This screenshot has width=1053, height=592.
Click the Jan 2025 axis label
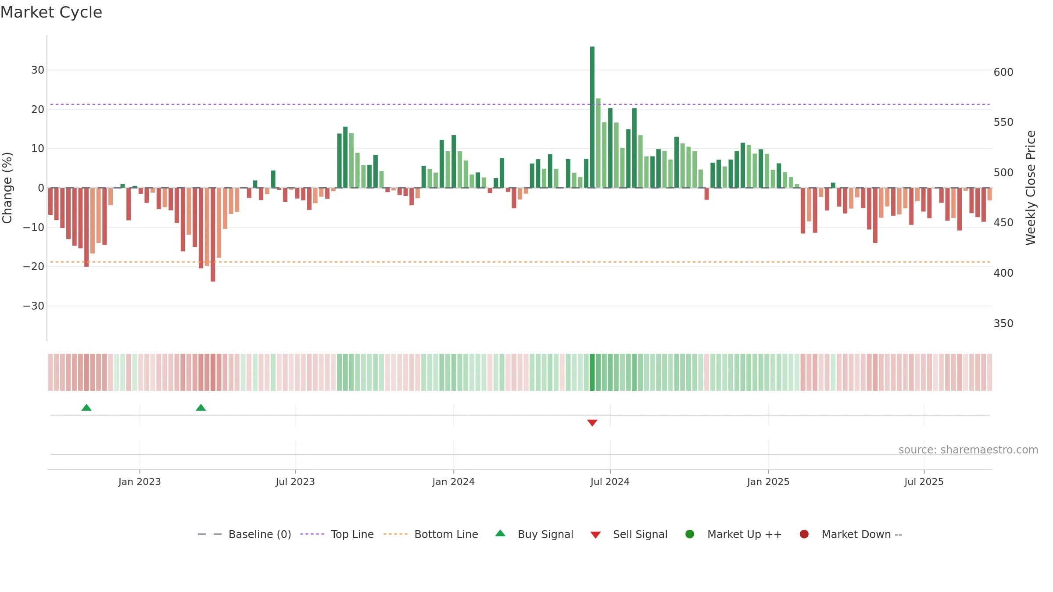[x=768, y=482]
